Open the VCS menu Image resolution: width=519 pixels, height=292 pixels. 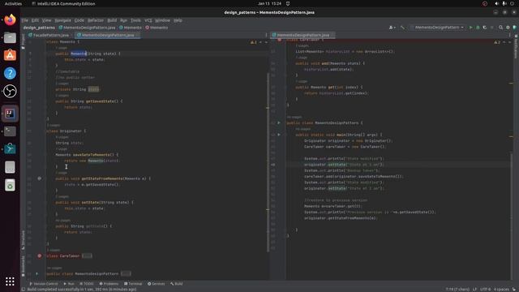(148, 20)
